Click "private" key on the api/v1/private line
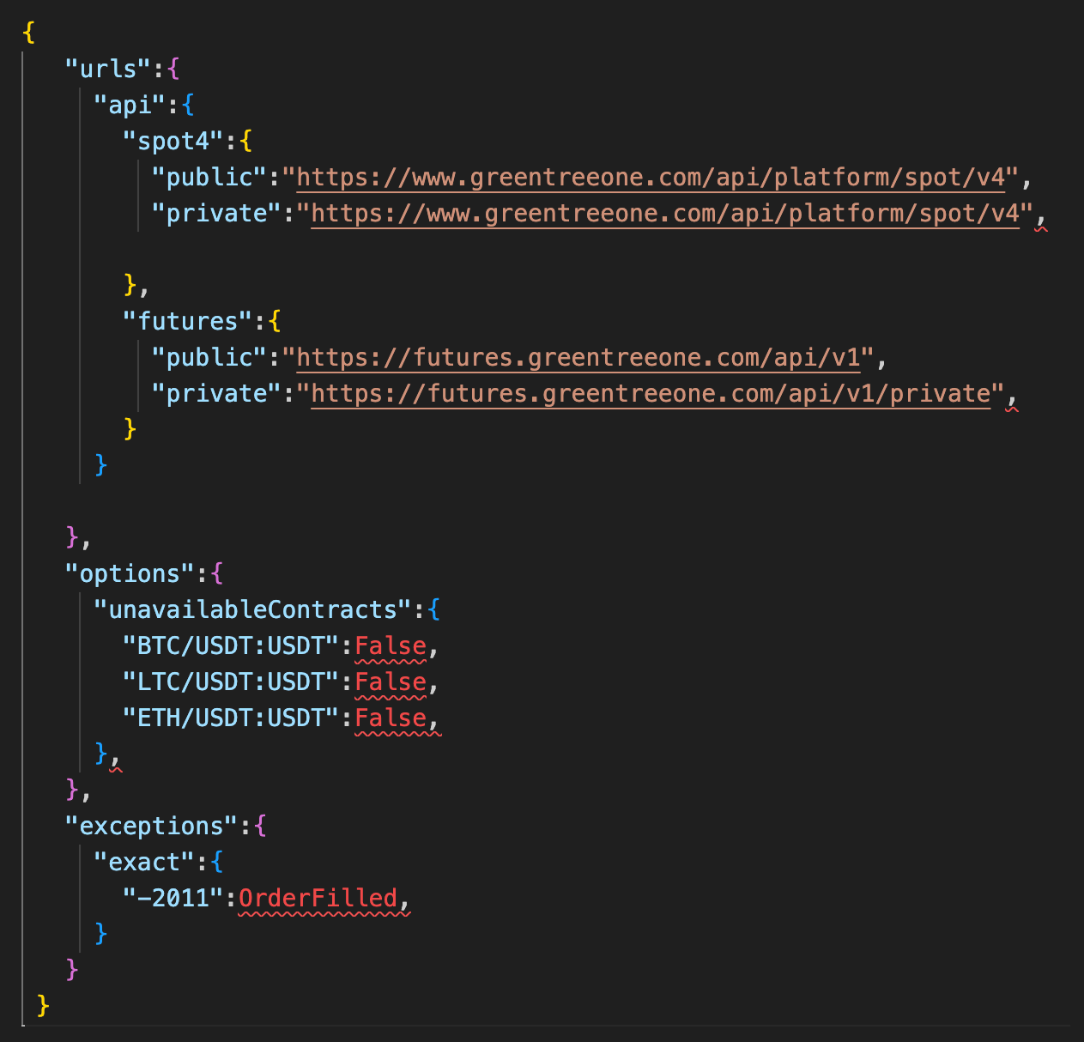This screenshot has height=1042, width=1084. coord(217,393)
